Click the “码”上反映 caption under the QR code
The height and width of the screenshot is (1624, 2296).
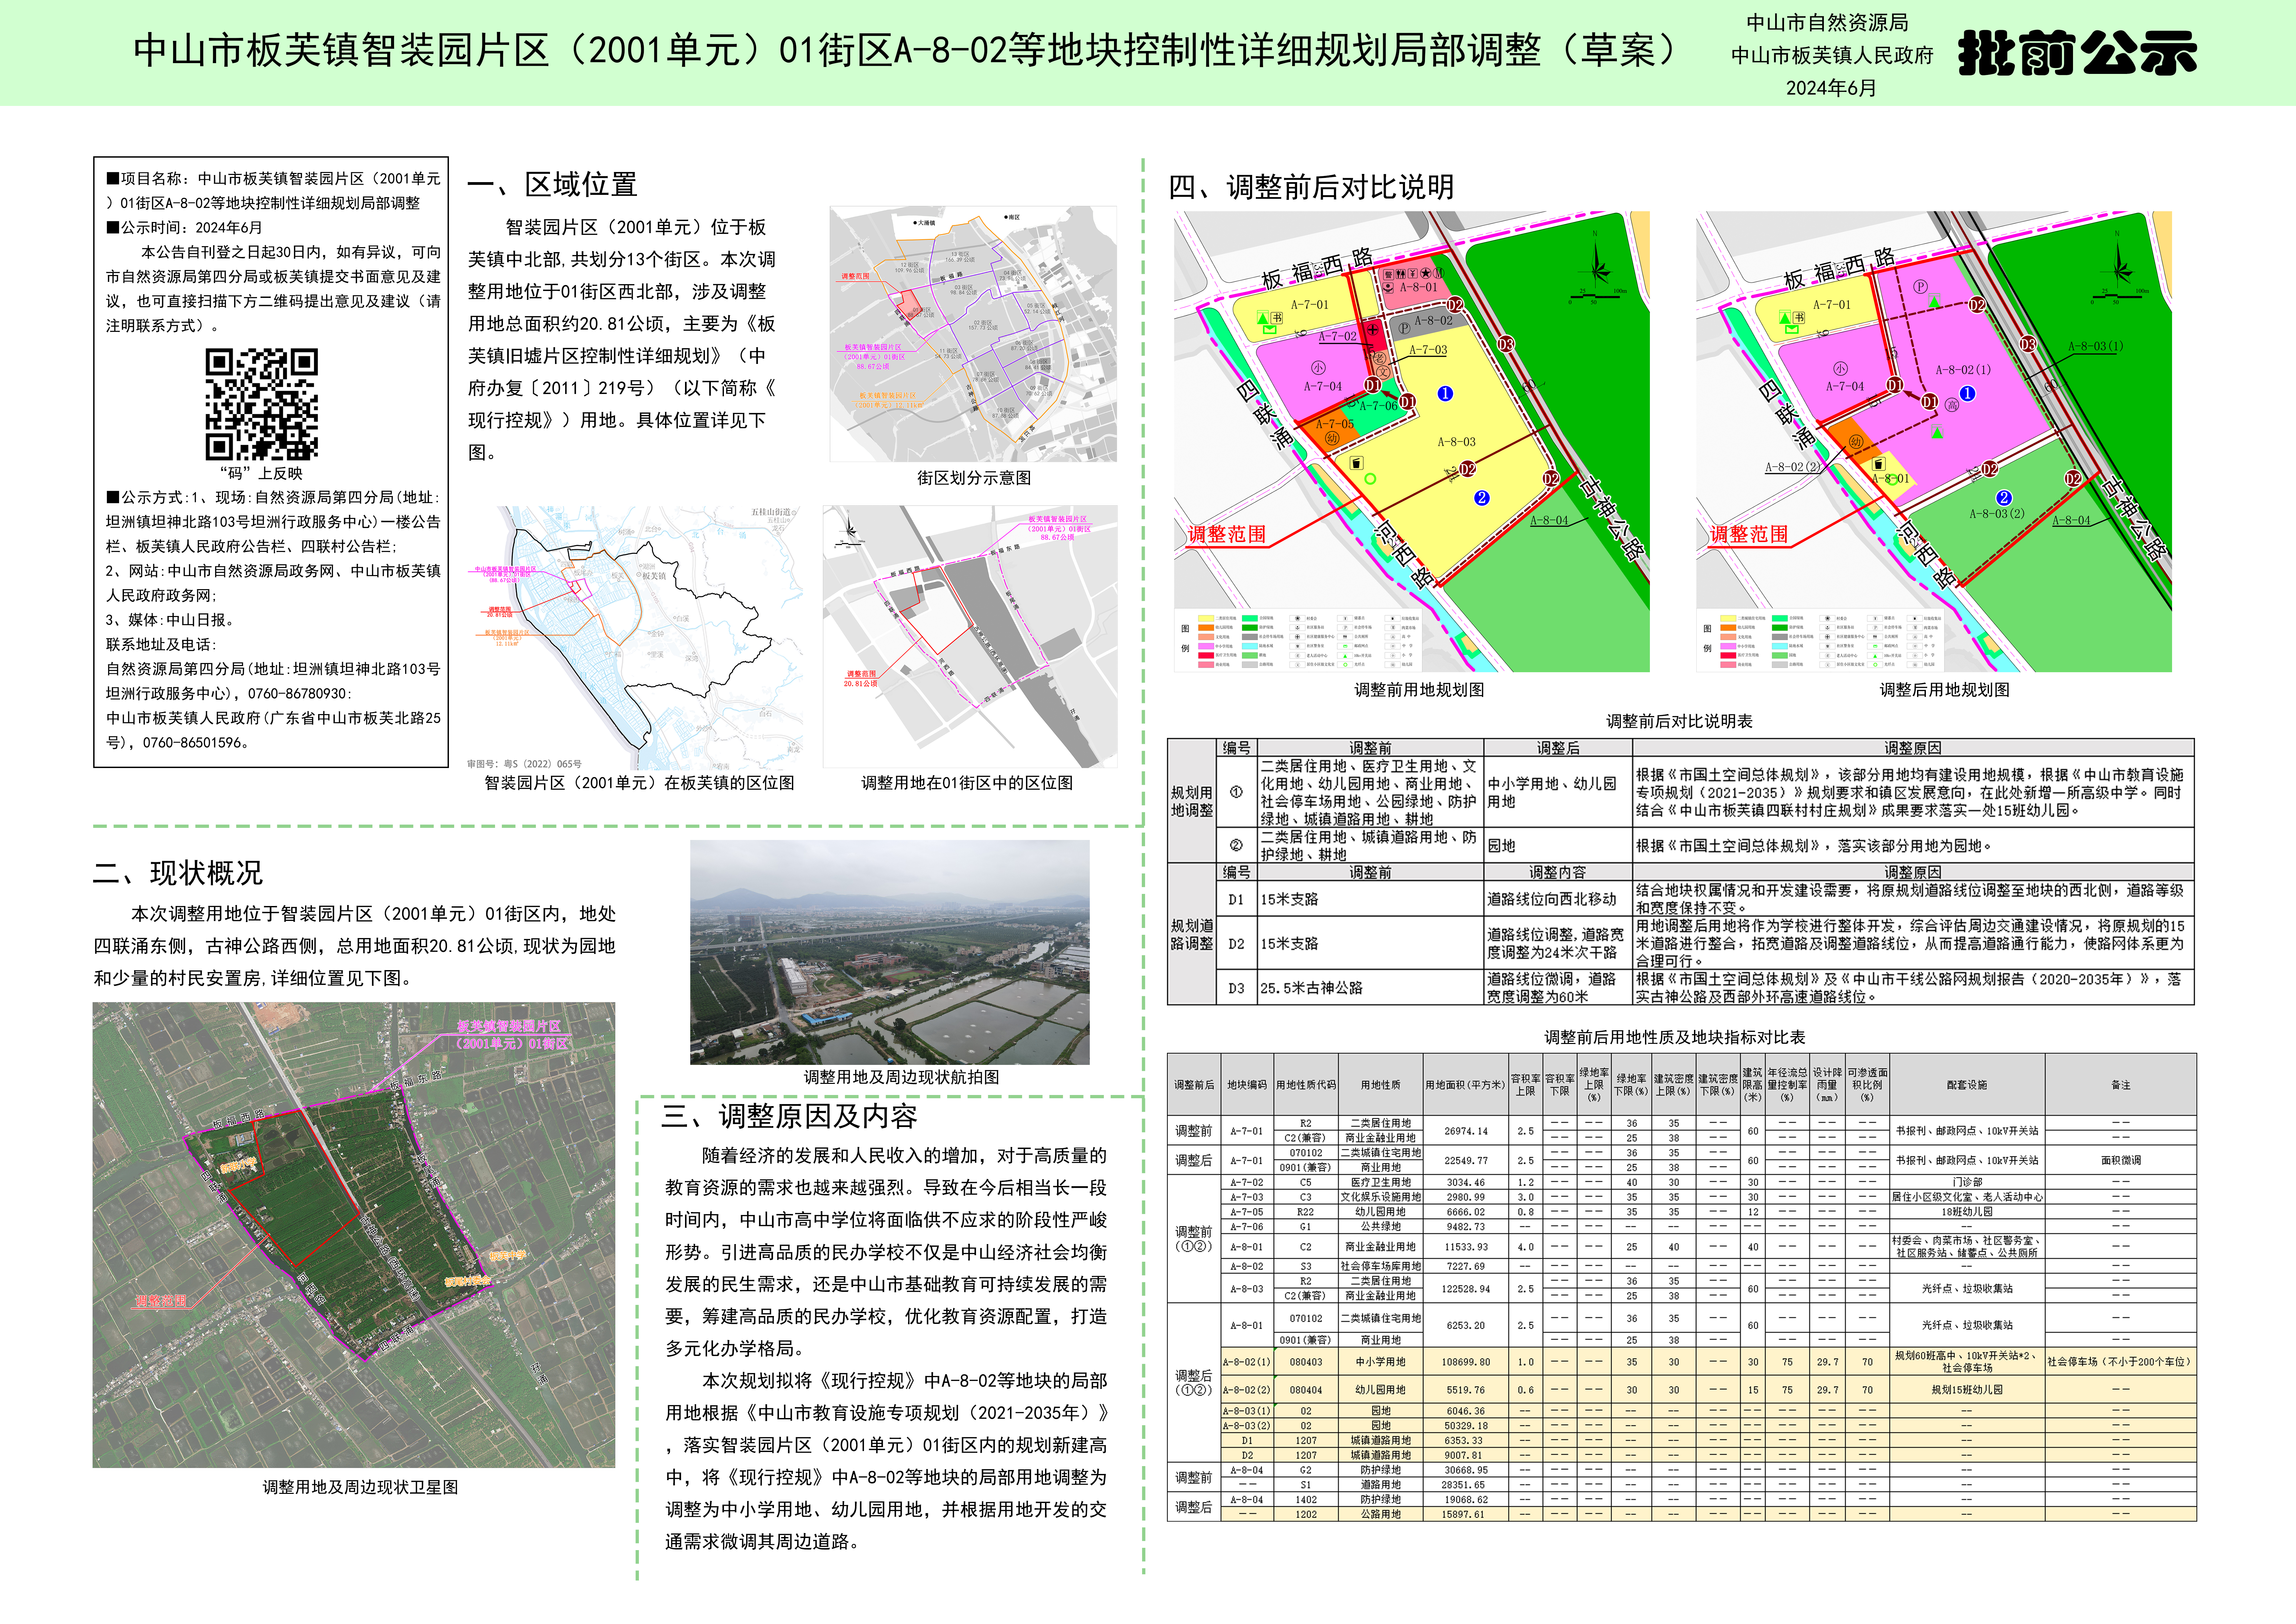(x=261, y=473)
